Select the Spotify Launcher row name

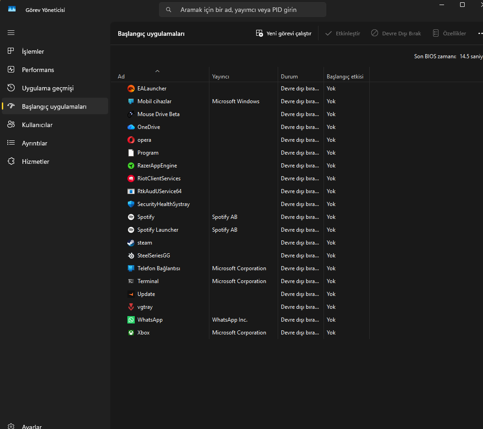point(158,230)
